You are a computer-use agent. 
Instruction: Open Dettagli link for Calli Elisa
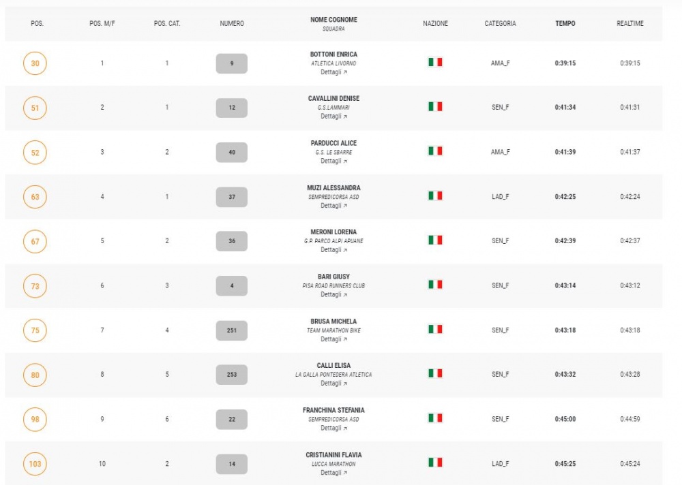tap(333, 384)
